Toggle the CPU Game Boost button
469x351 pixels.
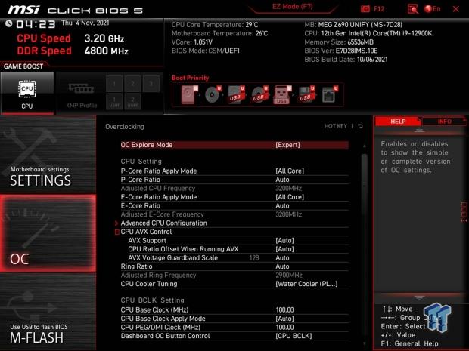click(27, 93)
